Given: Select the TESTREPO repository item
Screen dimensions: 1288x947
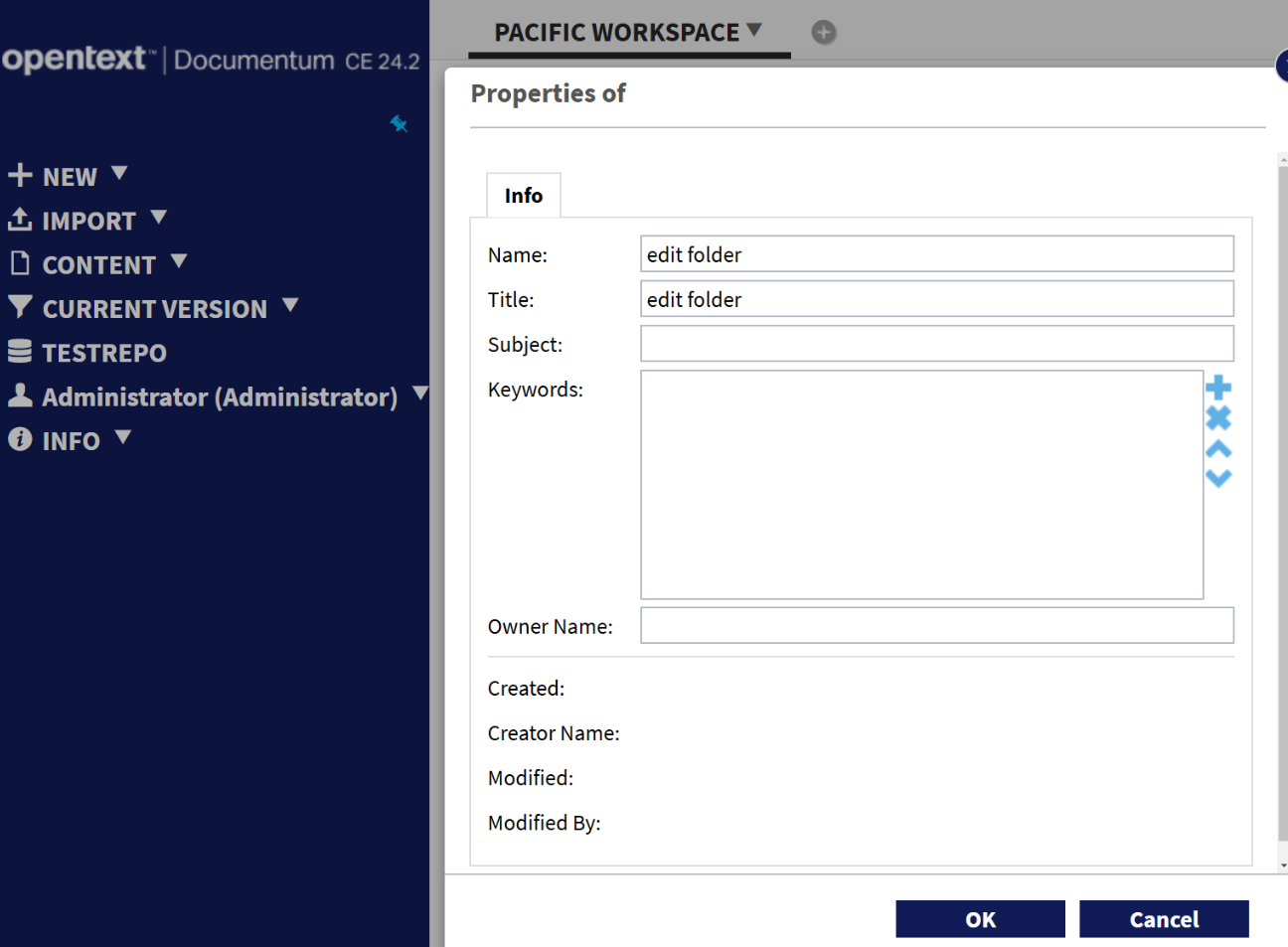Looking at the screenshot, I should 104,353.
